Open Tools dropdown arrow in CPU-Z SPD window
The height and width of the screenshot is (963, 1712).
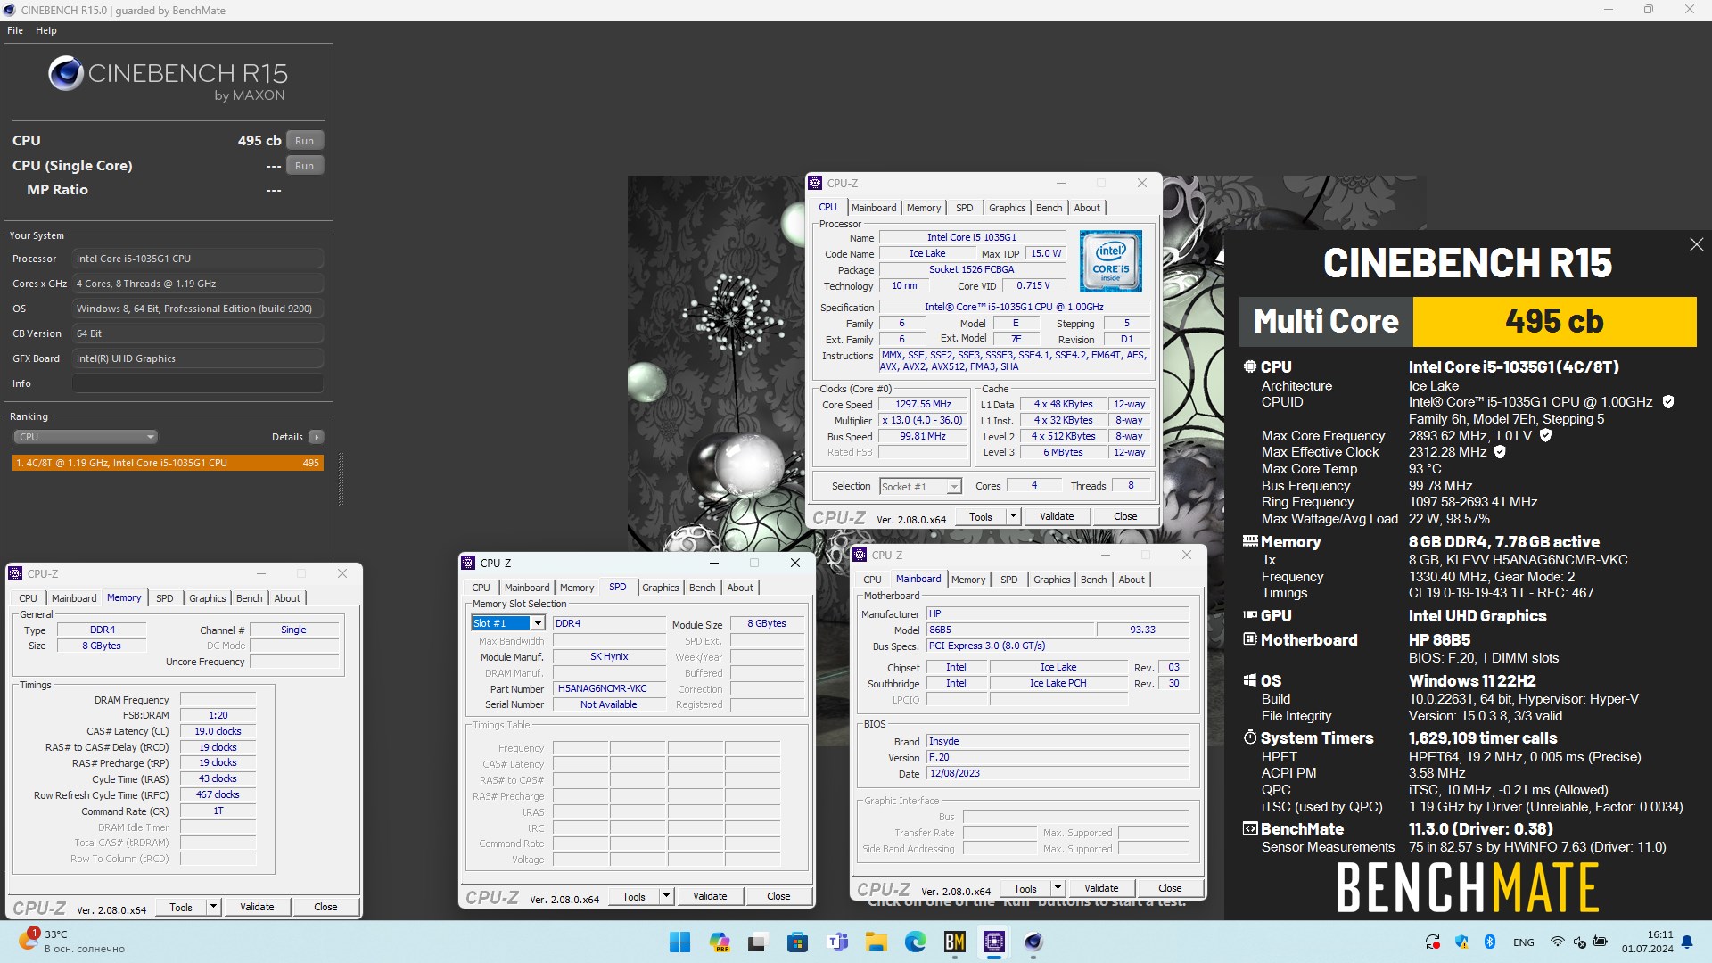[x=666, y=896]
